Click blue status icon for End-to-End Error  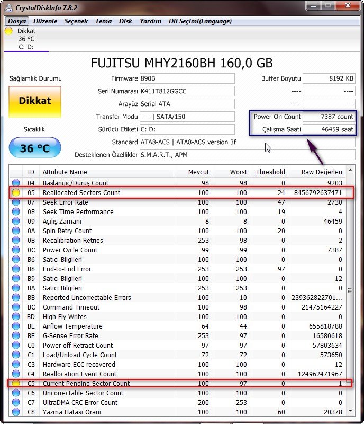tap(16, 269)
